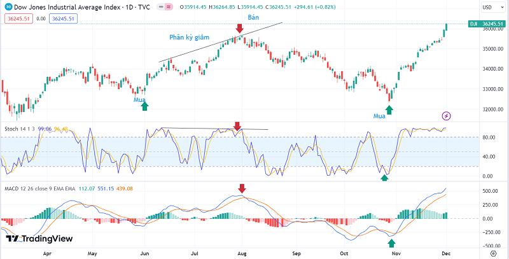The width and height of the screenshot is (509, 259).
Task: Select green up arrow in Stoch pane
Action: pos(384,178)
